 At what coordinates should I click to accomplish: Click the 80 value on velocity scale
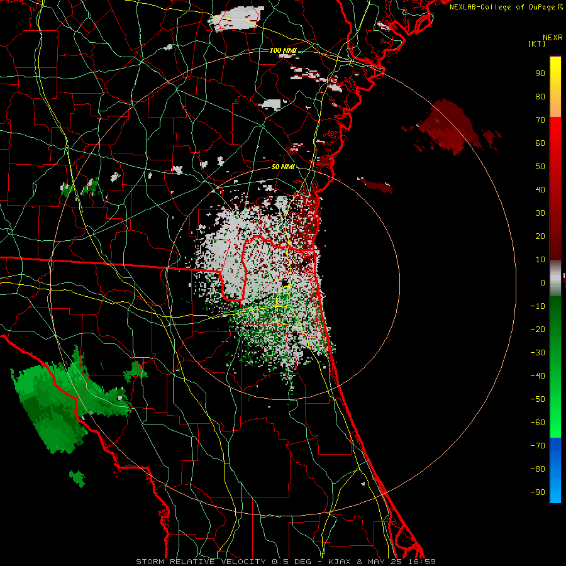(540, 96)
